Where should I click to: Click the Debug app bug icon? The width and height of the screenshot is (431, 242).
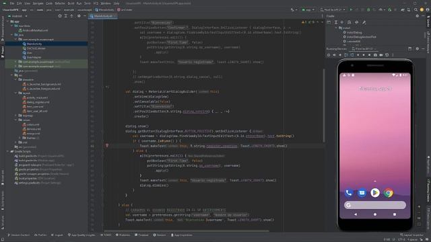(368, 9)
